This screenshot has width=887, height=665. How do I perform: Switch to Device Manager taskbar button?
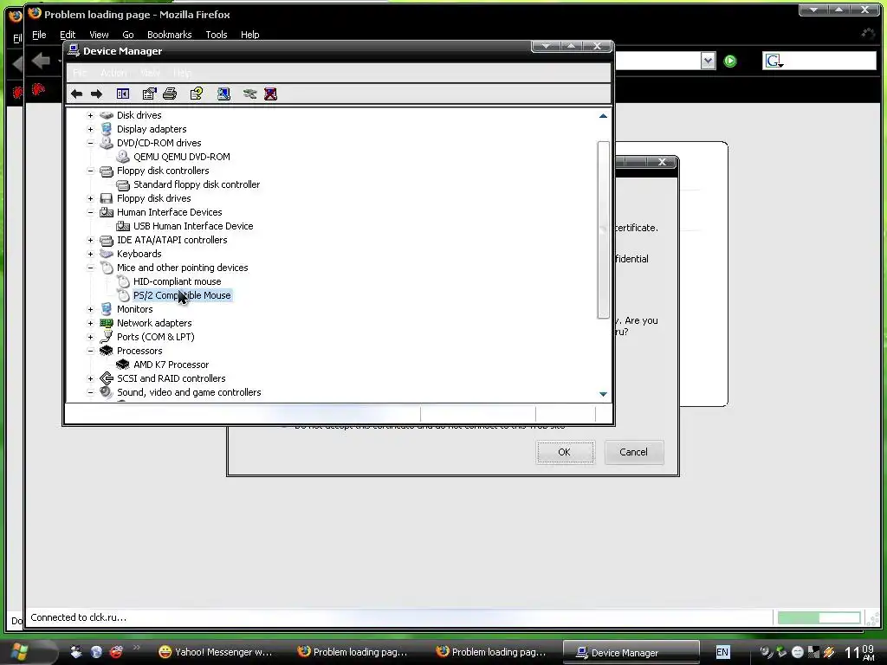point(631,652)
